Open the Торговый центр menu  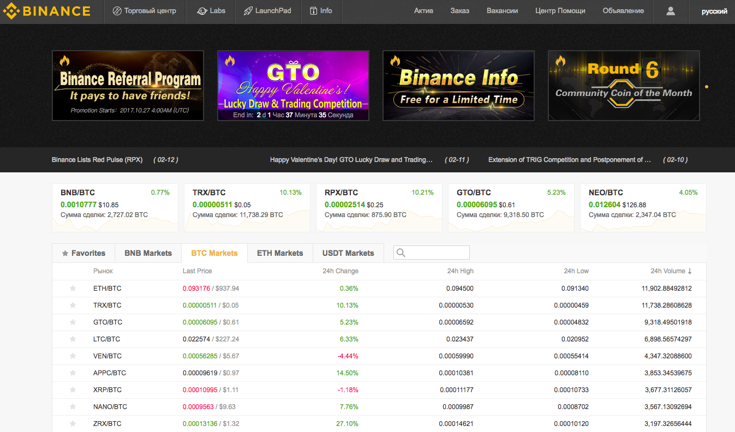(144, 11)
